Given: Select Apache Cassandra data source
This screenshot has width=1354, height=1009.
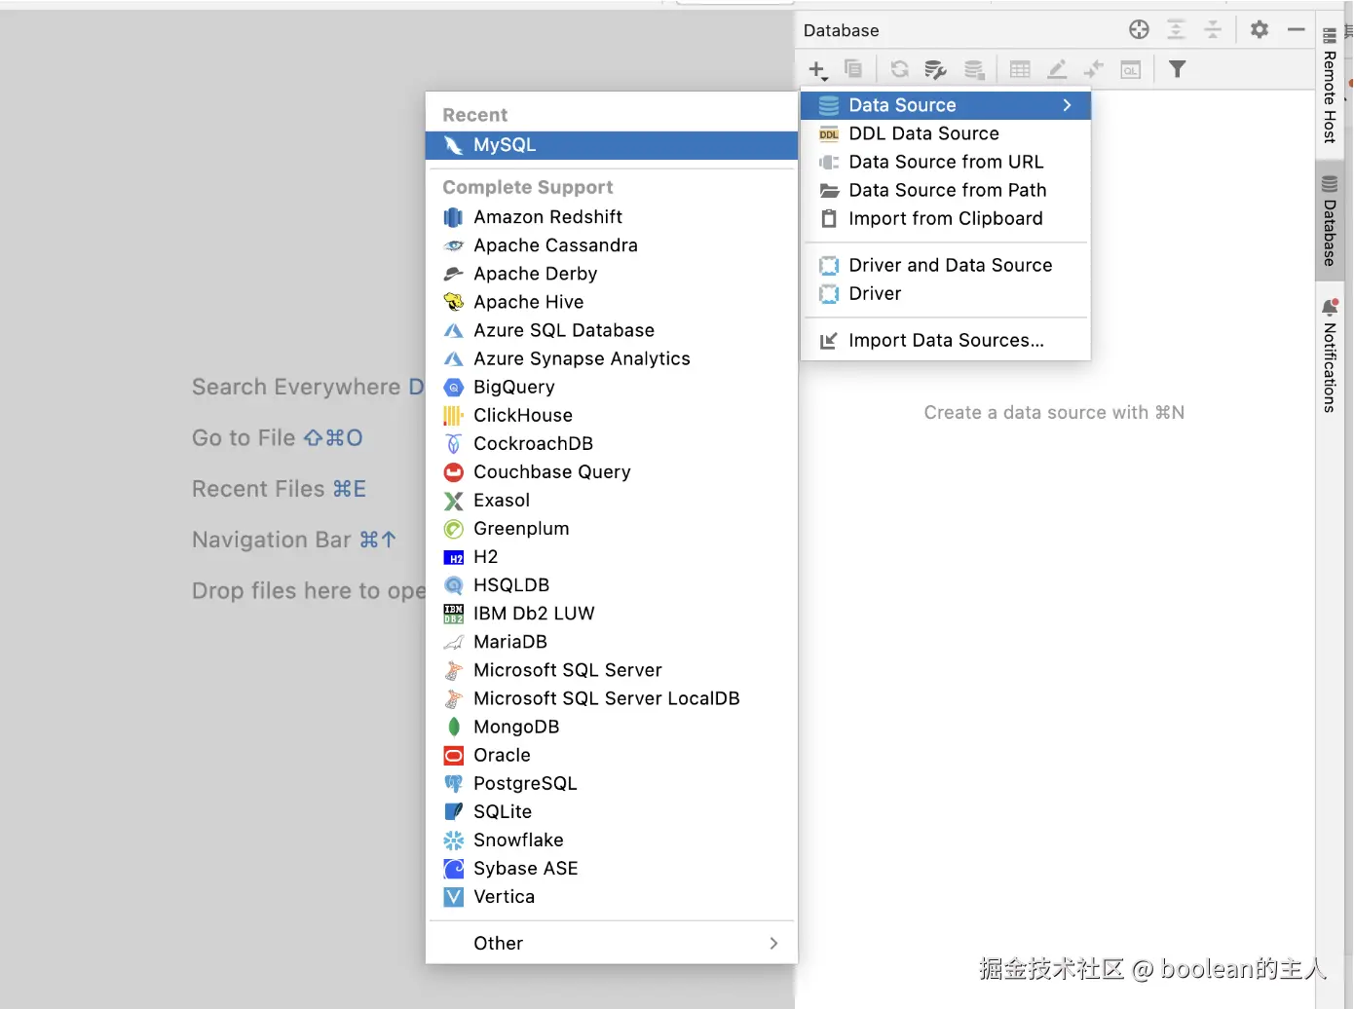Looking at the screenshot, I should pyautogui.click(x=612, y=245).
